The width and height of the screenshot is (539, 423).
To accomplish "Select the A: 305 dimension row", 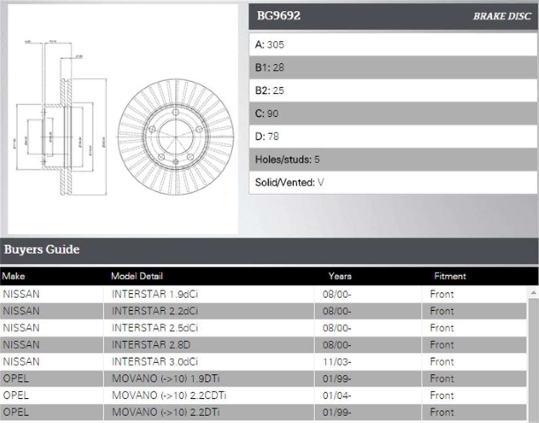I will 393,44.
